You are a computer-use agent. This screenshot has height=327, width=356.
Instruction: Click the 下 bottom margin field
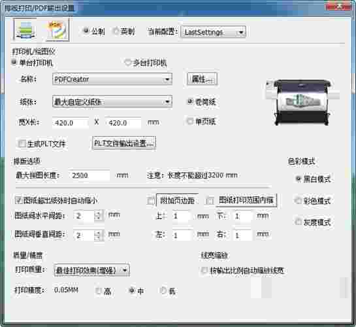[x=242, y=216]
